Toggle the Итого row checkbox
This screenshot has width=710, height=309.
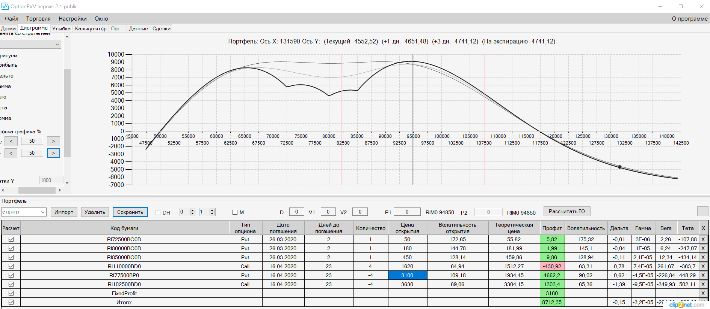11,302
